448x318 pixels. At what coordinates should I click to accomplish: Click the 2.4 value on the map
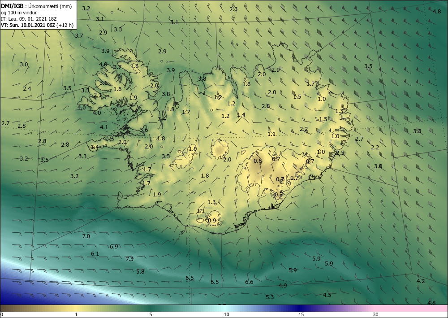click(x=27, y=89)
